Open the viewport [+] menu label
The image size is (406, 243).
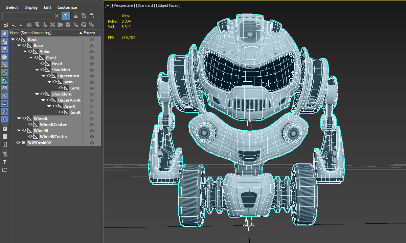tap(108, 5)
